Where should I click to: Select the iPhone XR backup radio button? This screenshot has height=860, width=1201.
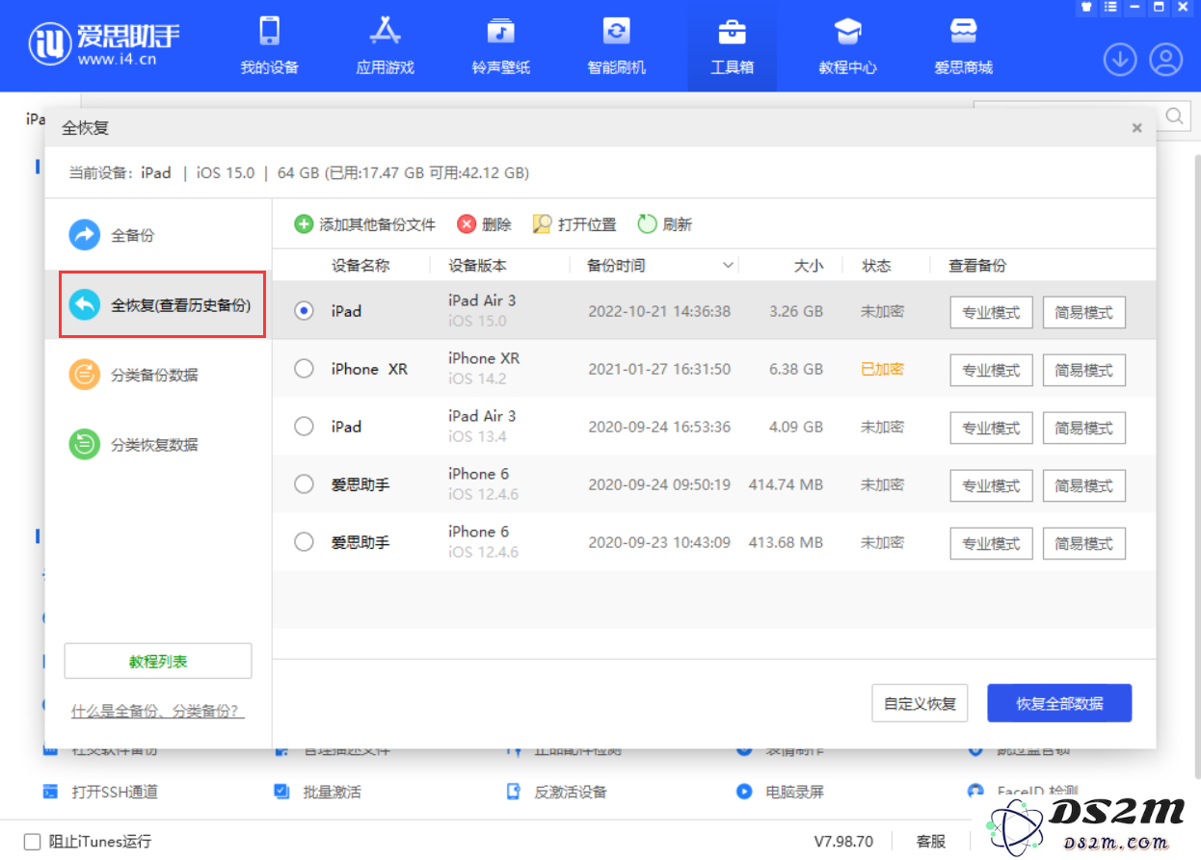coord(304,369)
